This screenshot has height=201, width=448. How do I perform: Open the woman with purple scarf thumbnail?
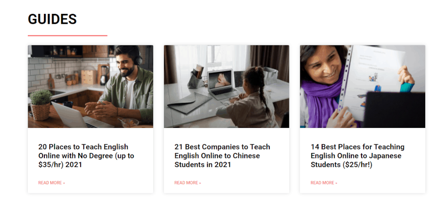362,87
